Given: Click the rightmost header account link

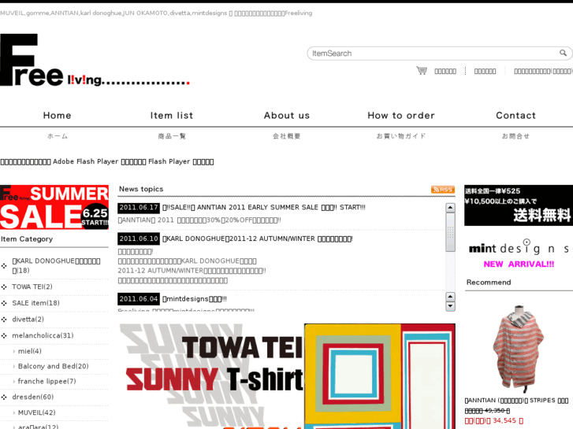Looking at the screenshot, I should 543,71.
